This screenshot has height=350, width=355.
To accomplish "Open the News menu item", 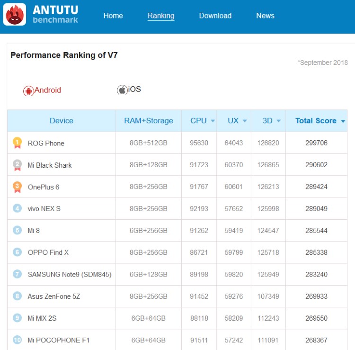I will click(266, 16).
